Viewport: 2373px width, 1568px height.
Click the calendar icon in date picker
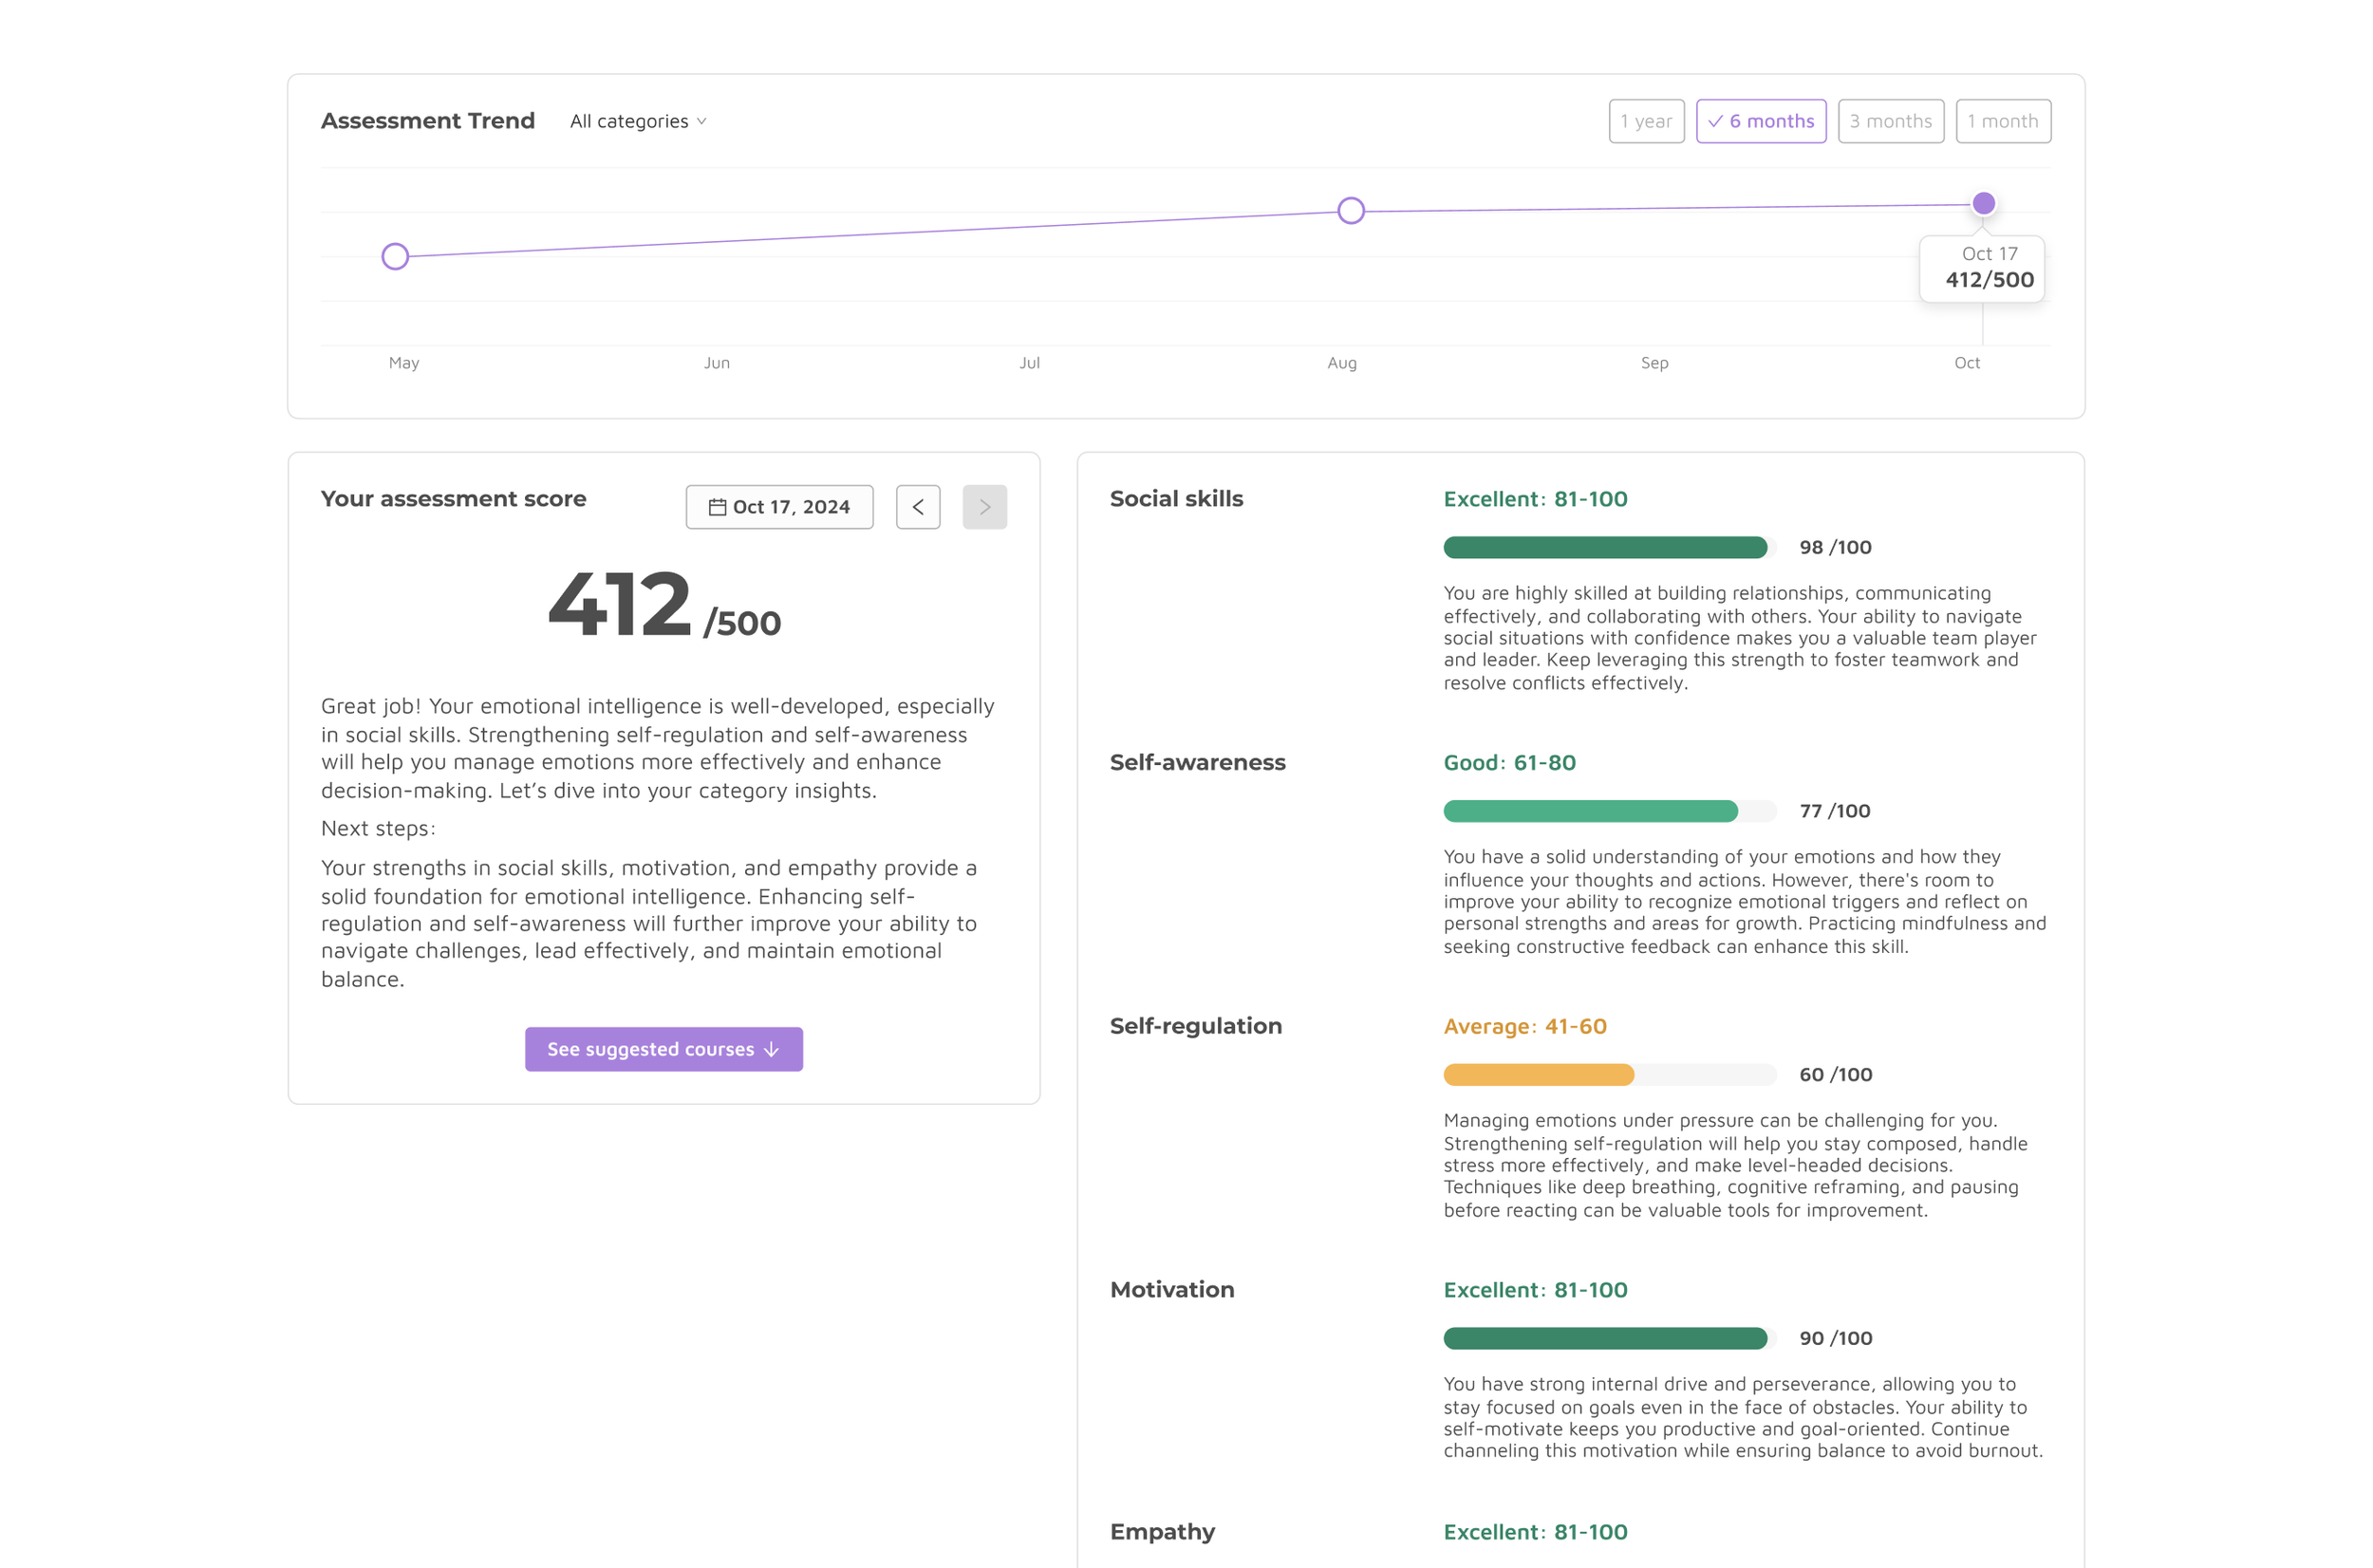click(717, 507)
